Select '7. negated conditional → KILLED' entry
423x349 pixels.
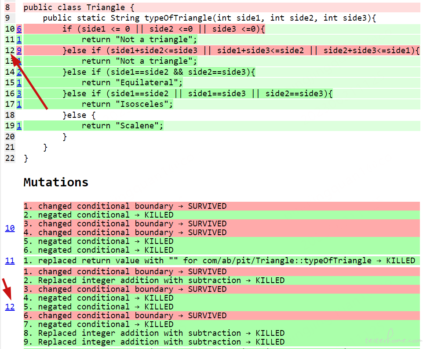coord(222,324)
